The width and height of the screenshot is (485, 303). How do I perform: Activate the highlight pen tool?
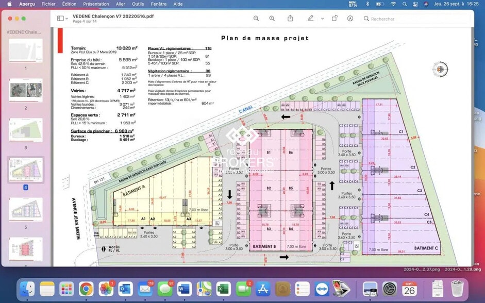point(310,19)
